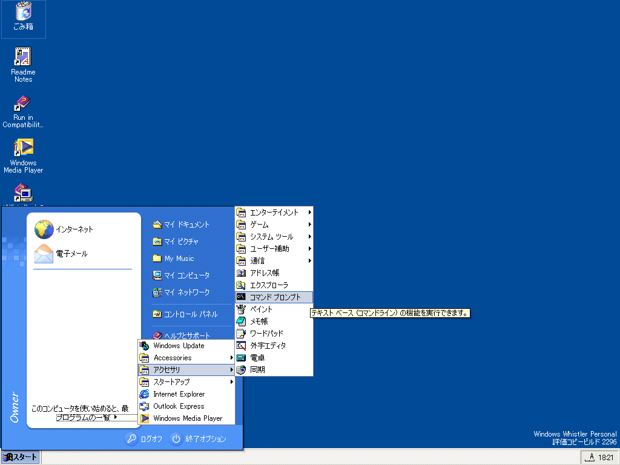Click the Outlook Express icon in programs list
The image size is (620, 465).
click(x=144, y=406)
